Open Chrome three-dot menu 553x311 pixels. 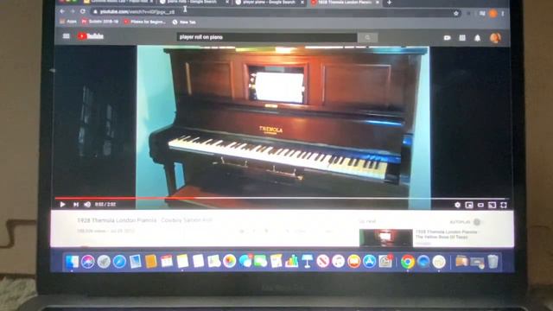pos(503,14)
